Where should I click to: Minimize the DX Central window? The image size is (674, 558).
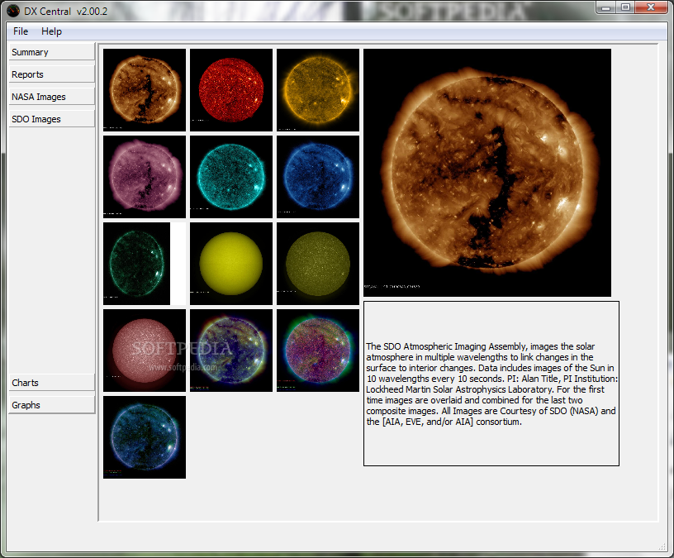(606, 7)
